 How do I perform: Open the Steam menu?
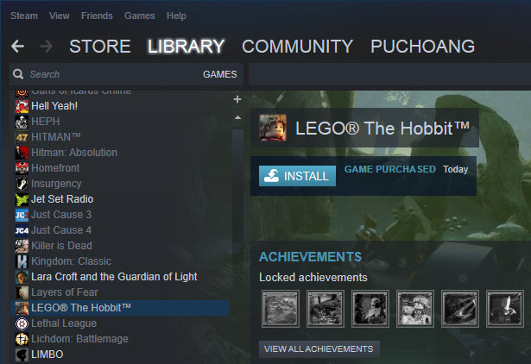click(24, 16)
